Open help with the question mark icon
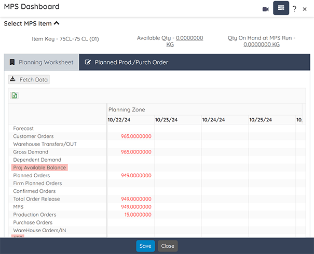Image resolution: width=314 pixels, height=254 pixels. coord(294,9)
